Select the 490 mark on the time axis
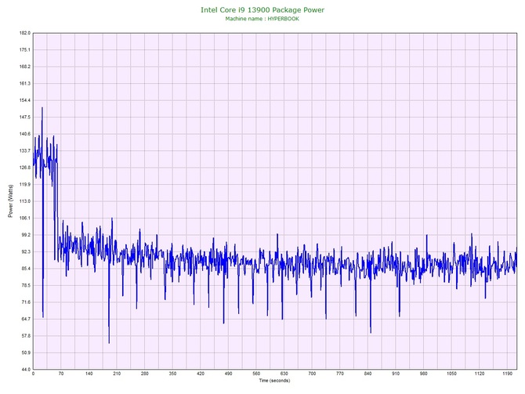The image size is (525, 394). click(228, 374)
